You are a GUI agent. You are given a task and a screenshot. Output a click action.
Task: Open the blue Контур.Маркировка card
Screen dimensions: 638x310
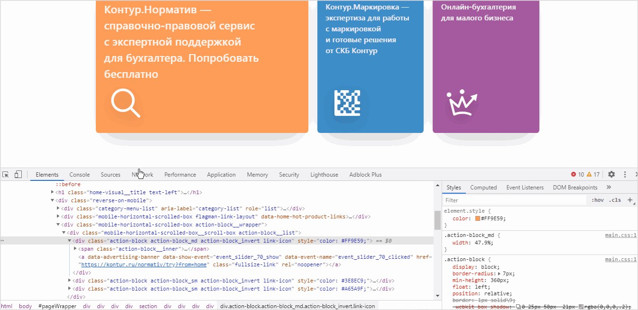pos(370,66)
